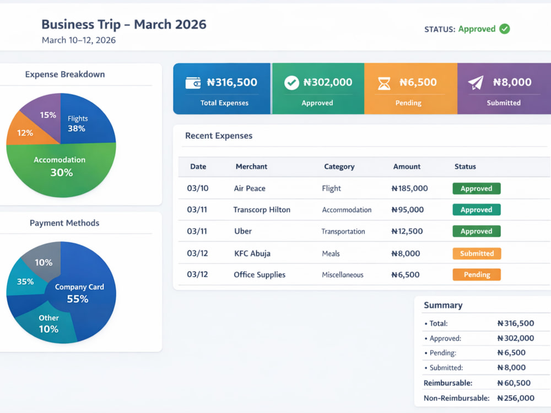Click the Office Supplies merchant name

(x=260, y=275)
